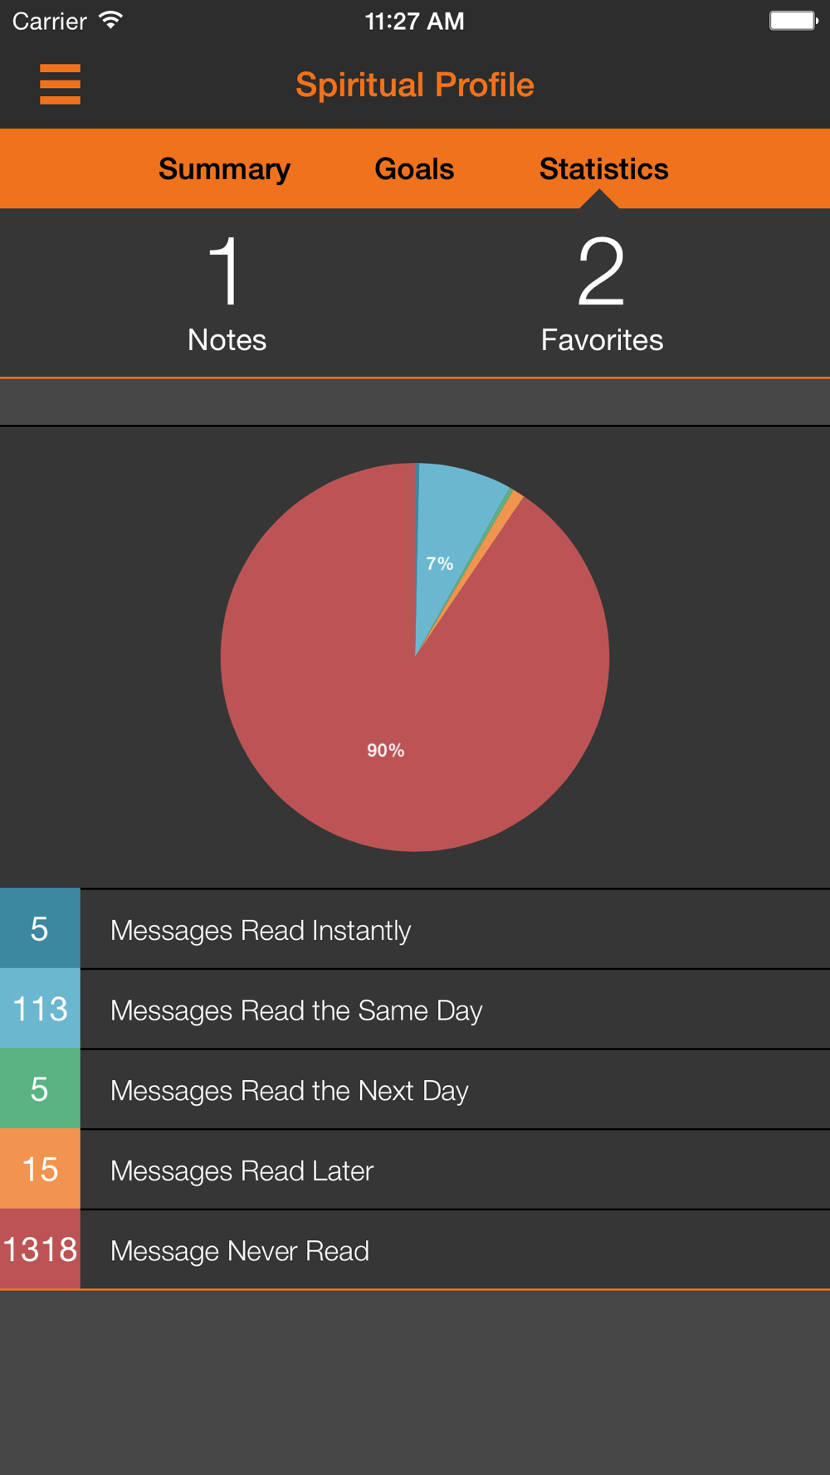Open Messages Read Later row
The image size is (830, 1475).
pyautogui.click(x=415, y=1170)
